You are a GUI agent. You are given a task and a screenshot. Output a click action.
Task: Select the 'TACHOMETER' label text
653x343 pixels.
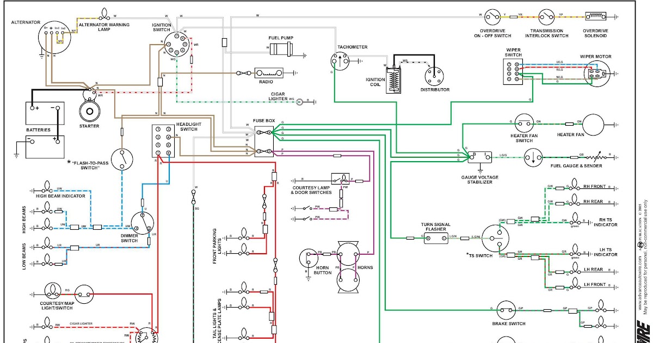point(352,47)
